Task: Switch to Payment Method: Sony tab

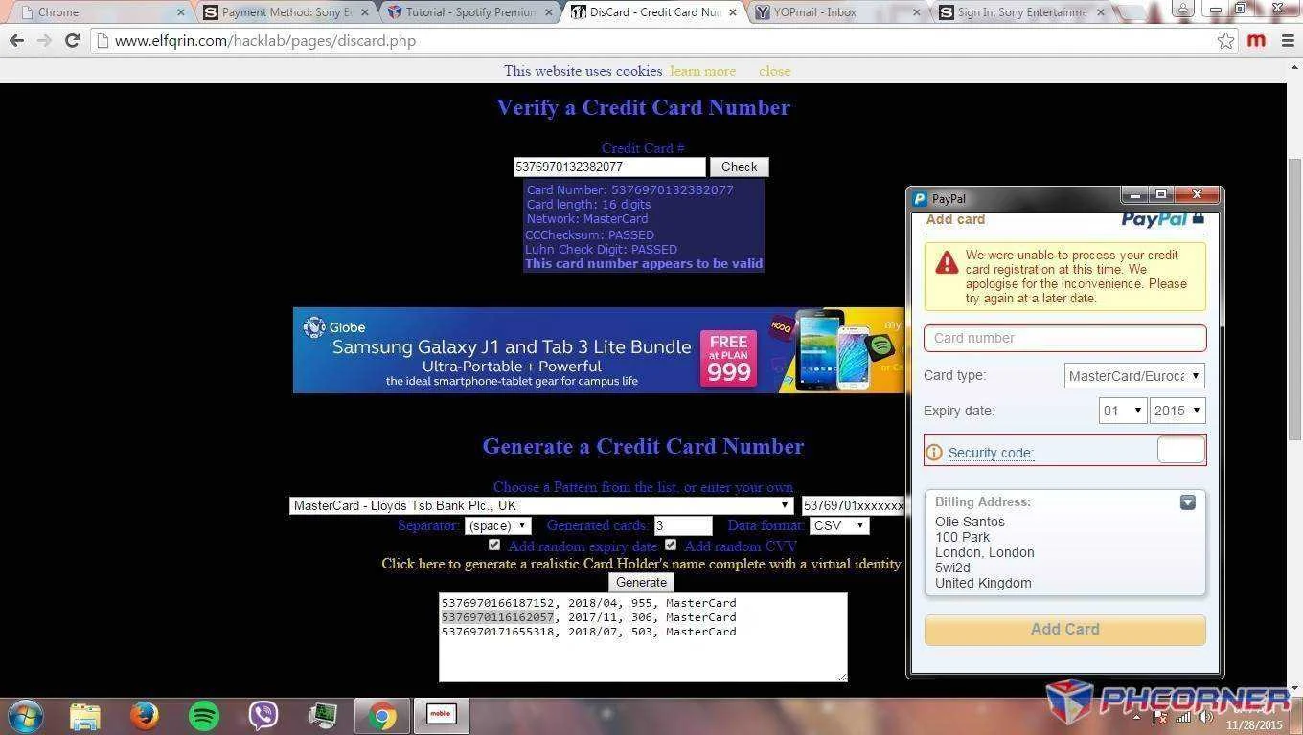Action: pyautogui.click(x=286, y=12)
